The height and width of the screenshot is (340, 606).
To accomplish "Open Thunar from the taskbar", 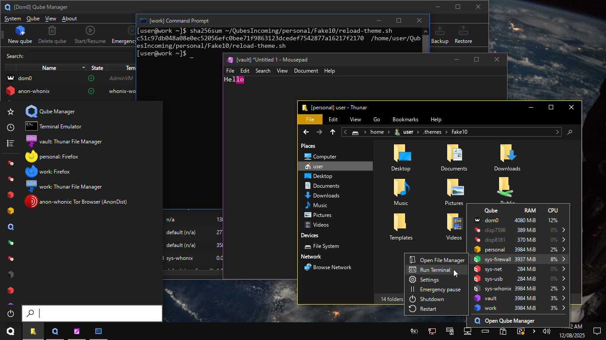I will [x=33, y=331].
